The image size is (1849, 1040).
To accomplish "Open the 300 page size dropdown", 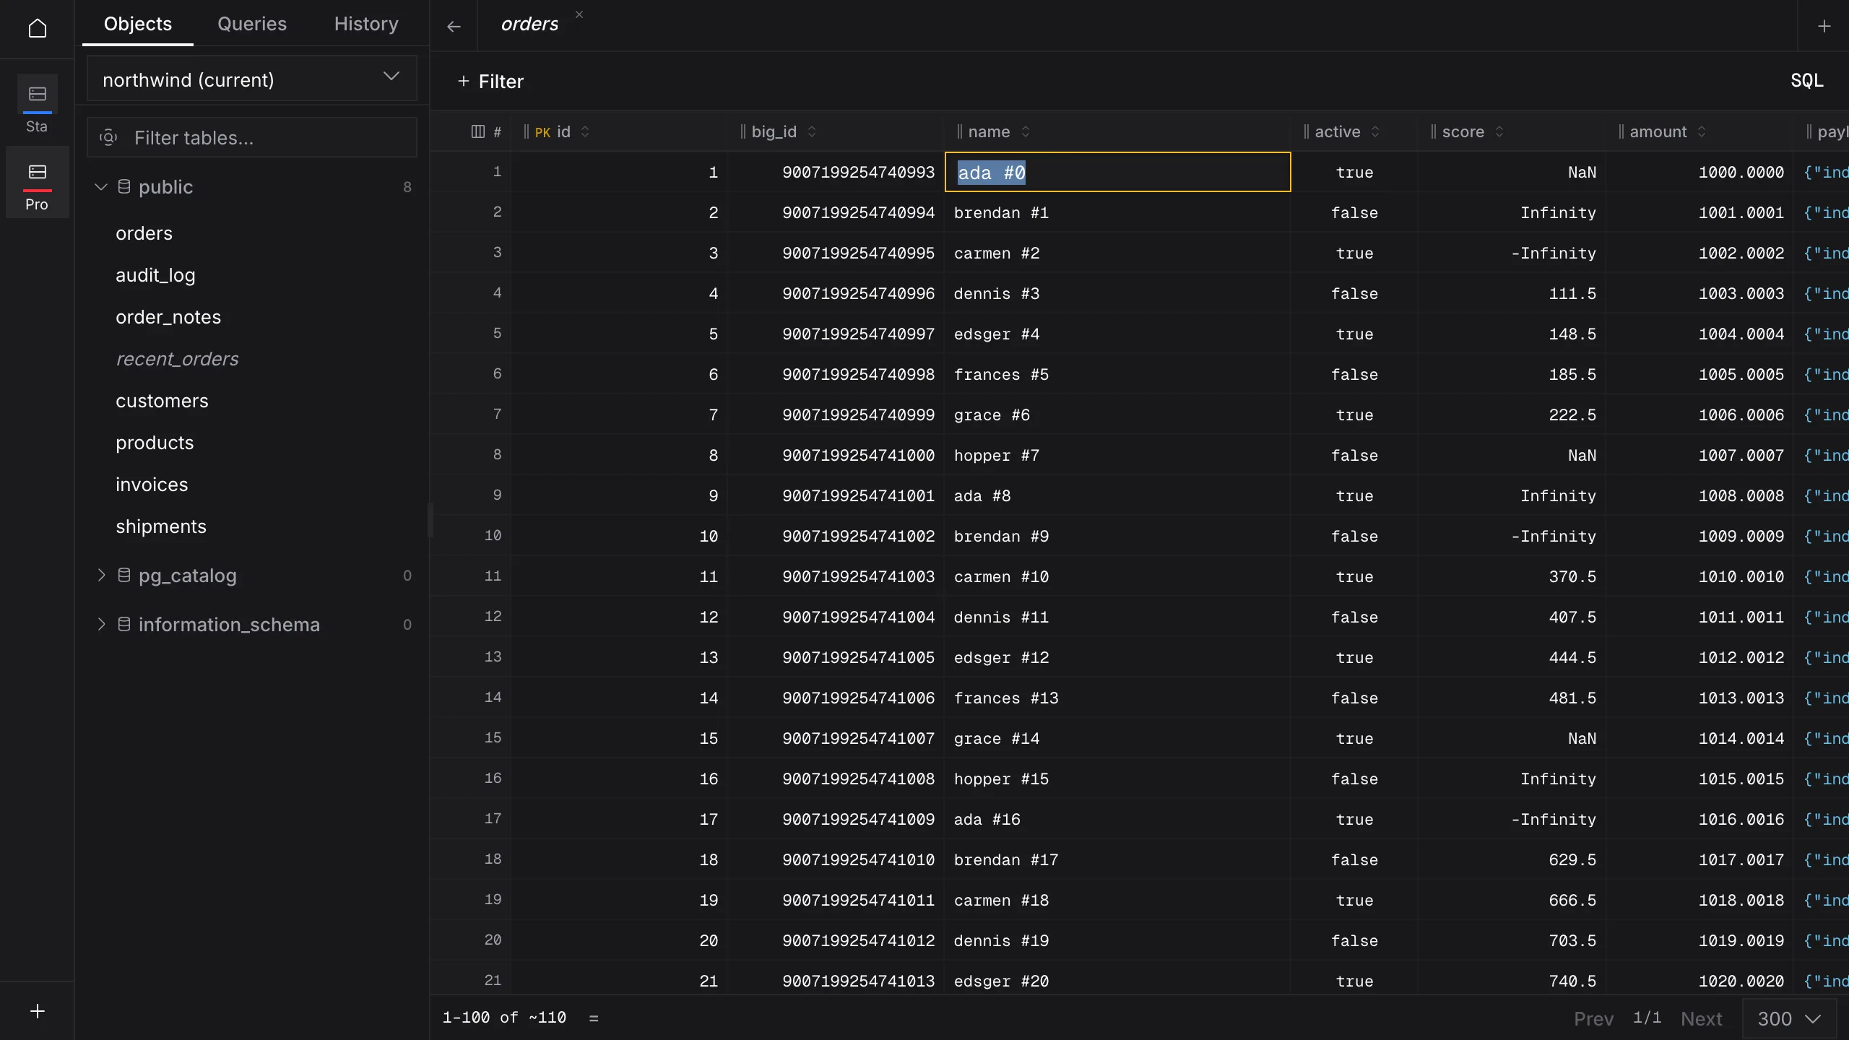I will point(1789,1019).
